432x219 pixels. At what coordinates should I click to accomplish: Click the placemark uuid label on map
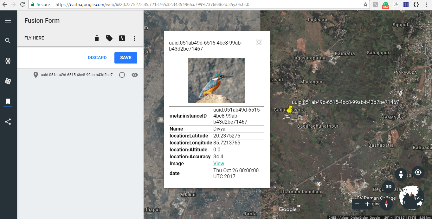(345, 102)
